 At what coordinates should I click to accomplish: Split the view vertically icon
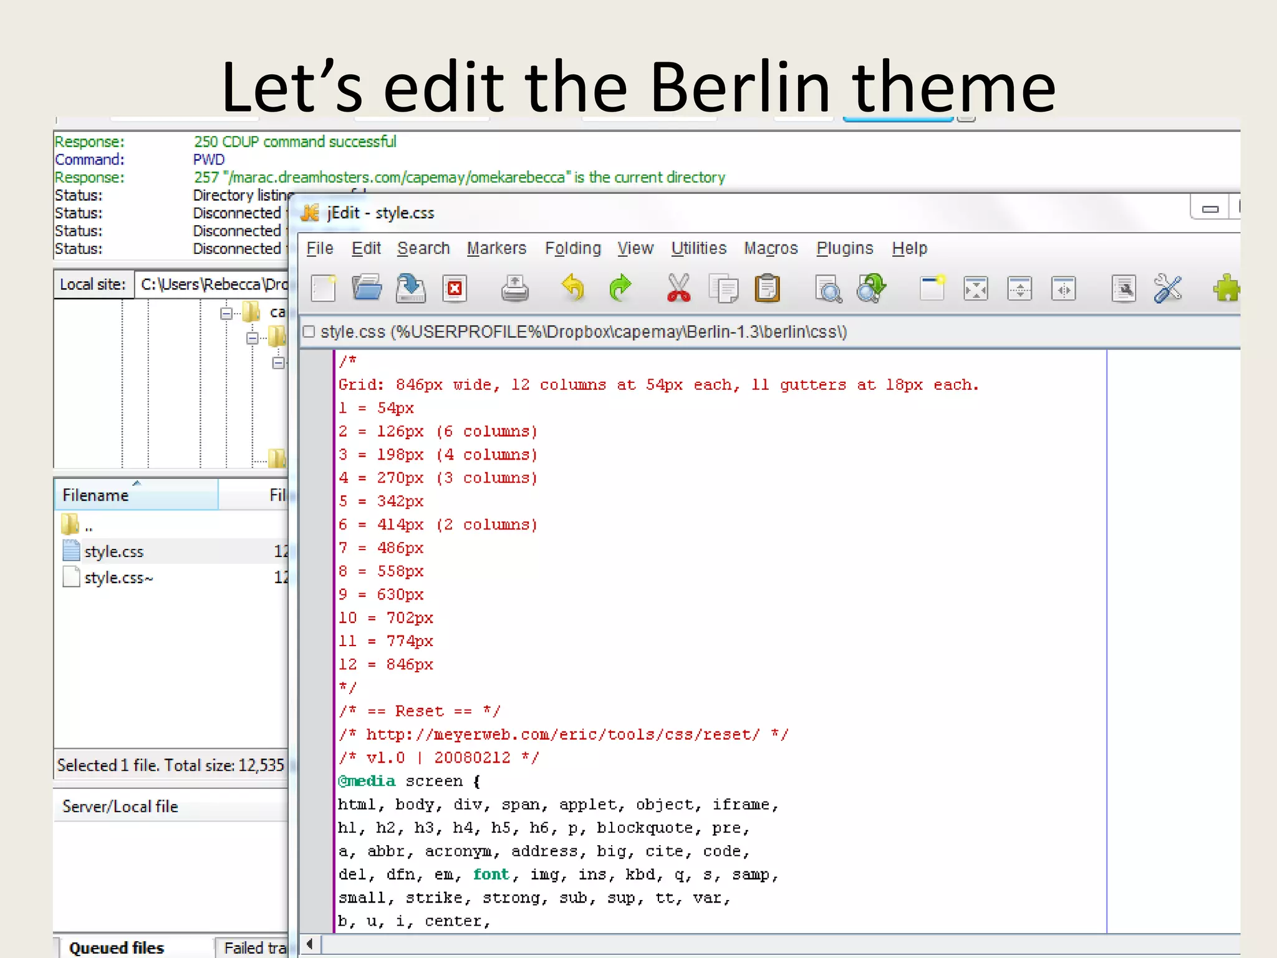1063,289
